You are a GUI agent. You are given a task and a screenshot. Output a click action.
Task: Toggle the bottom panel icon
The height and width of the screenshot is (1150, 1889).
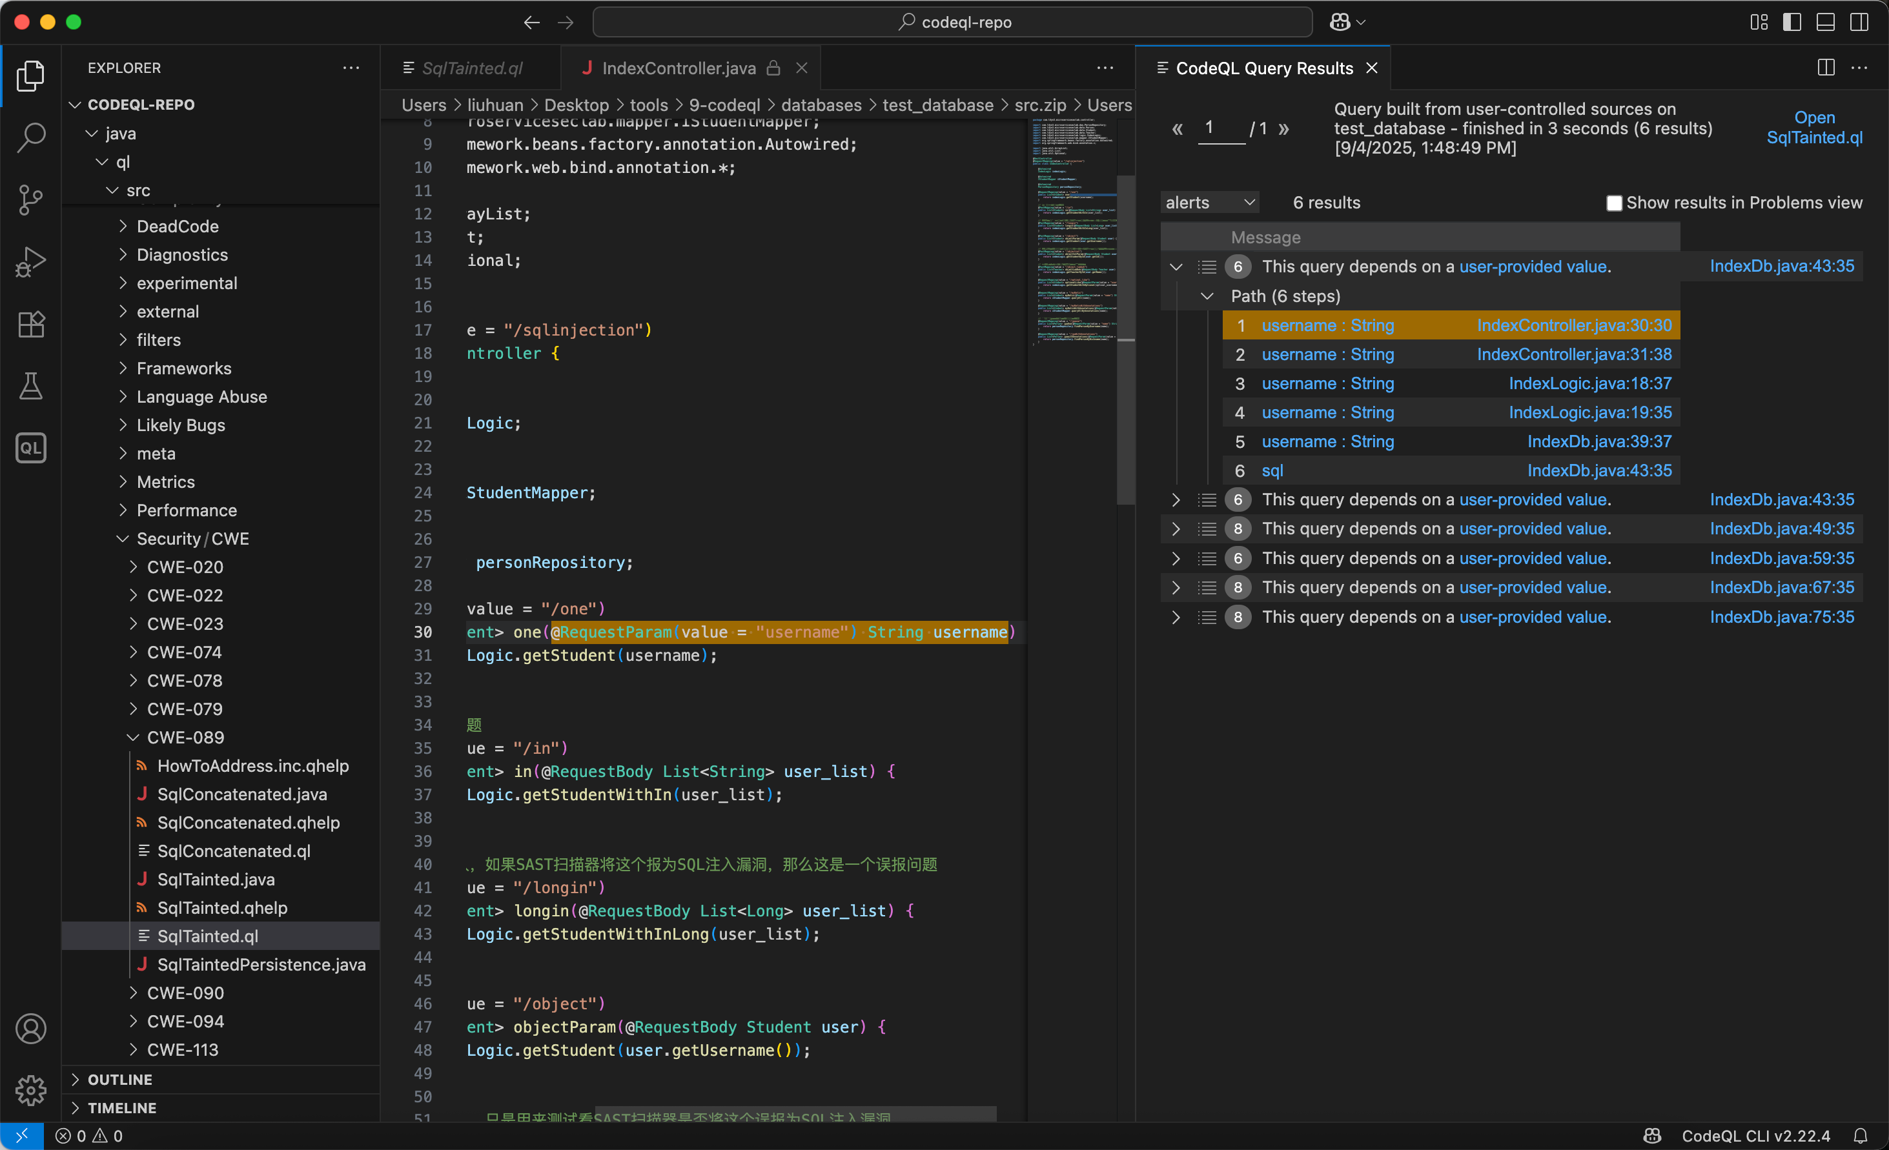[1825, 22]
